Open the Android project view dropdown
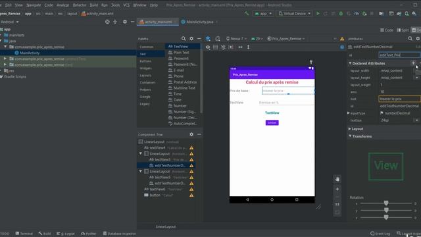The height and width of the screenshot is (237, 421). tap(10, 22)
